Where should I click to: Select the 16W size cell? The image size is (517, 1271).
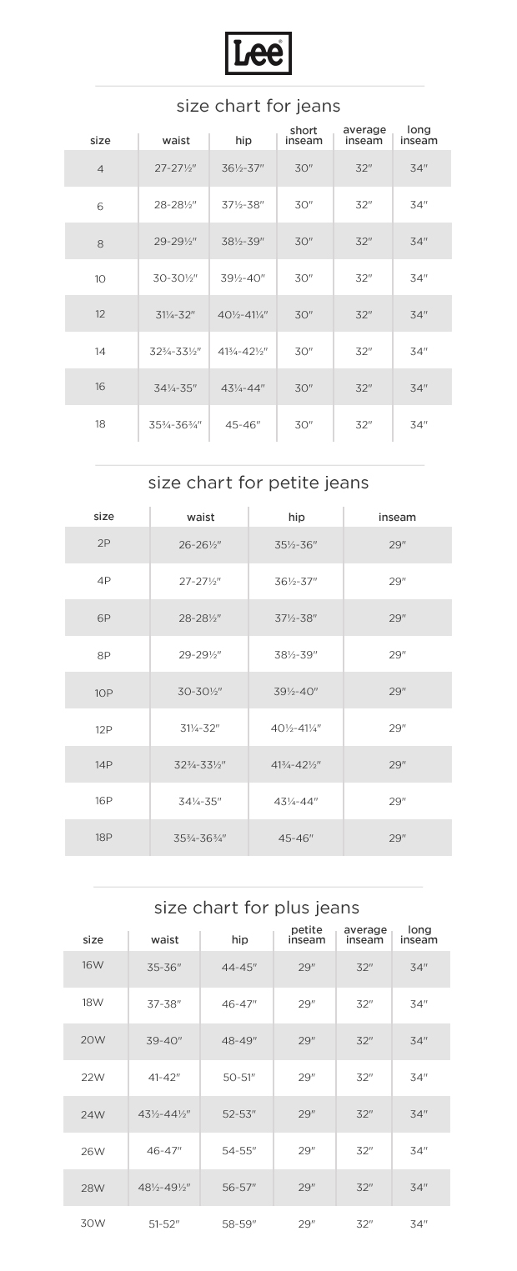pyautogui.click(x=93, y=967)
